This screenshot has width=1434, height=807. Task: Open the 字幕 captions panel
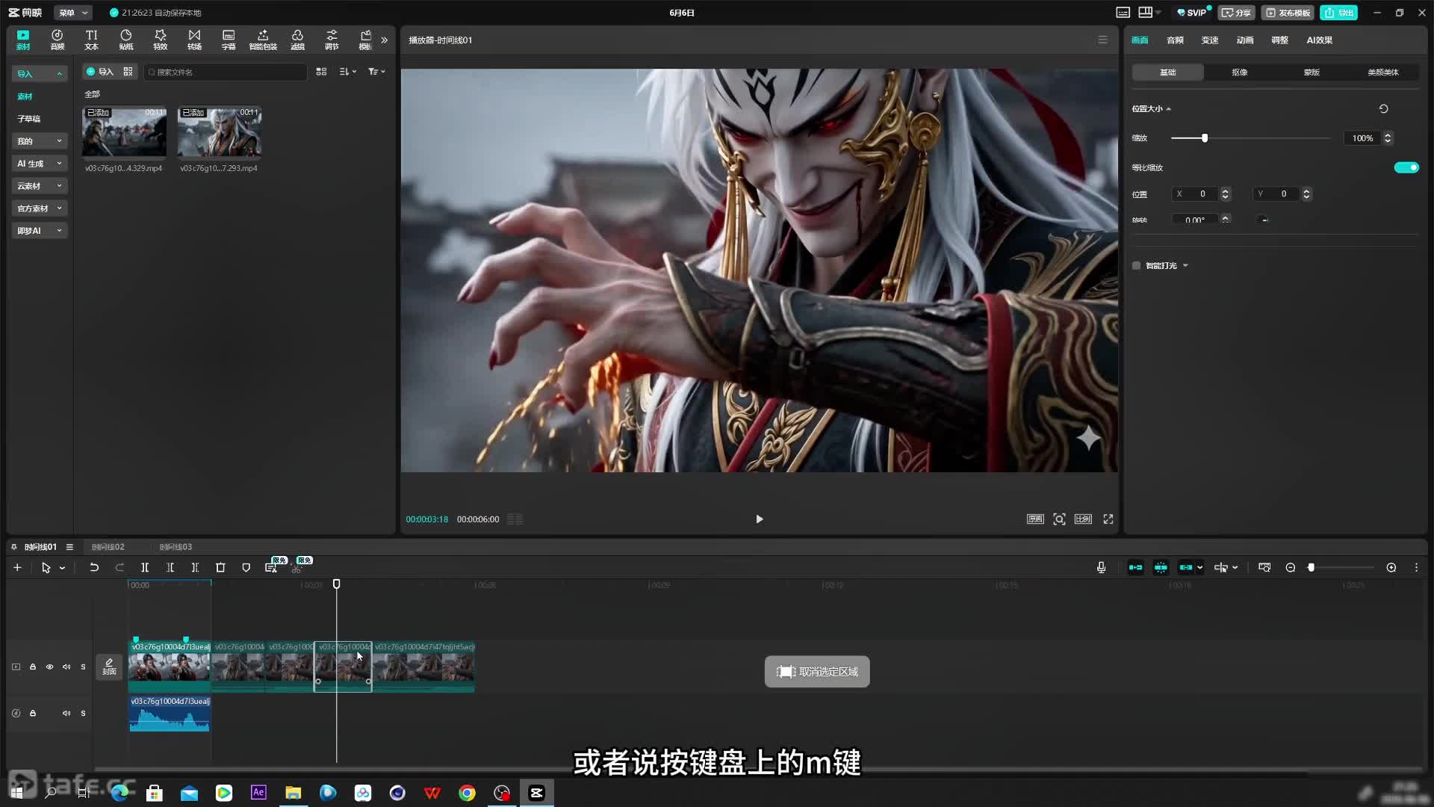click(x=229, y=40)
